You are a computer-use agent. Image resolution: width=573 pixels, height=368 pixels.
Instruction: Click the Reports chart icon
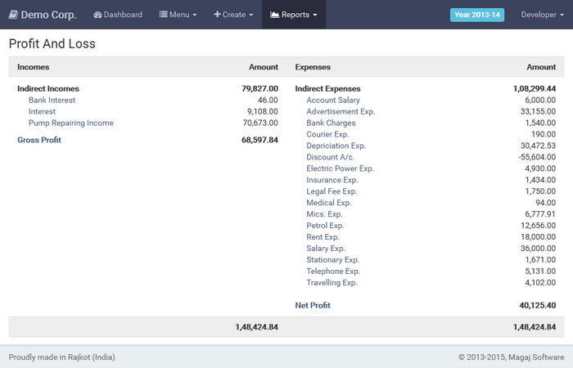coord(274,15)
